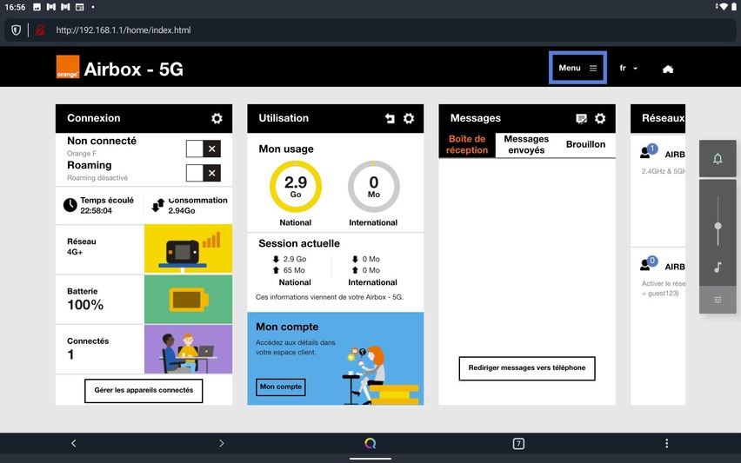This screenshot has height=463, width=741.
Task: Tap the music note icon in volume panel
Action: pos(718,268)
